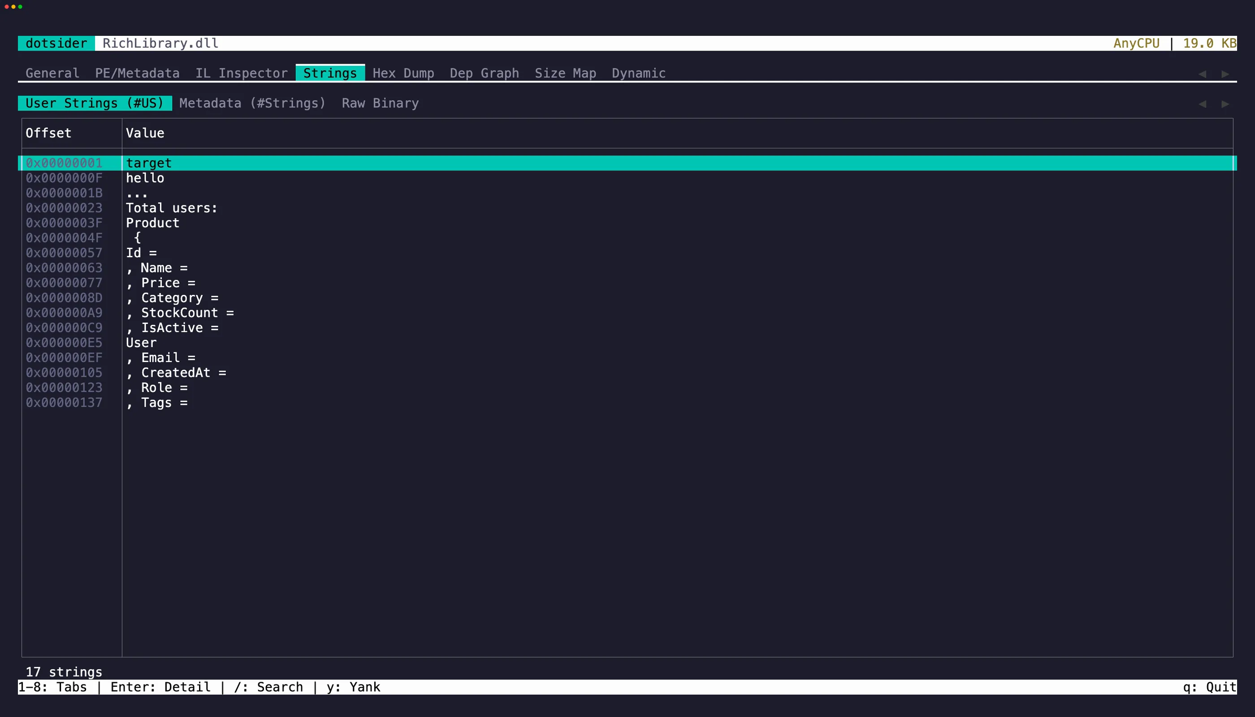Click offset 0x00000105

click(x=64, y=372)
